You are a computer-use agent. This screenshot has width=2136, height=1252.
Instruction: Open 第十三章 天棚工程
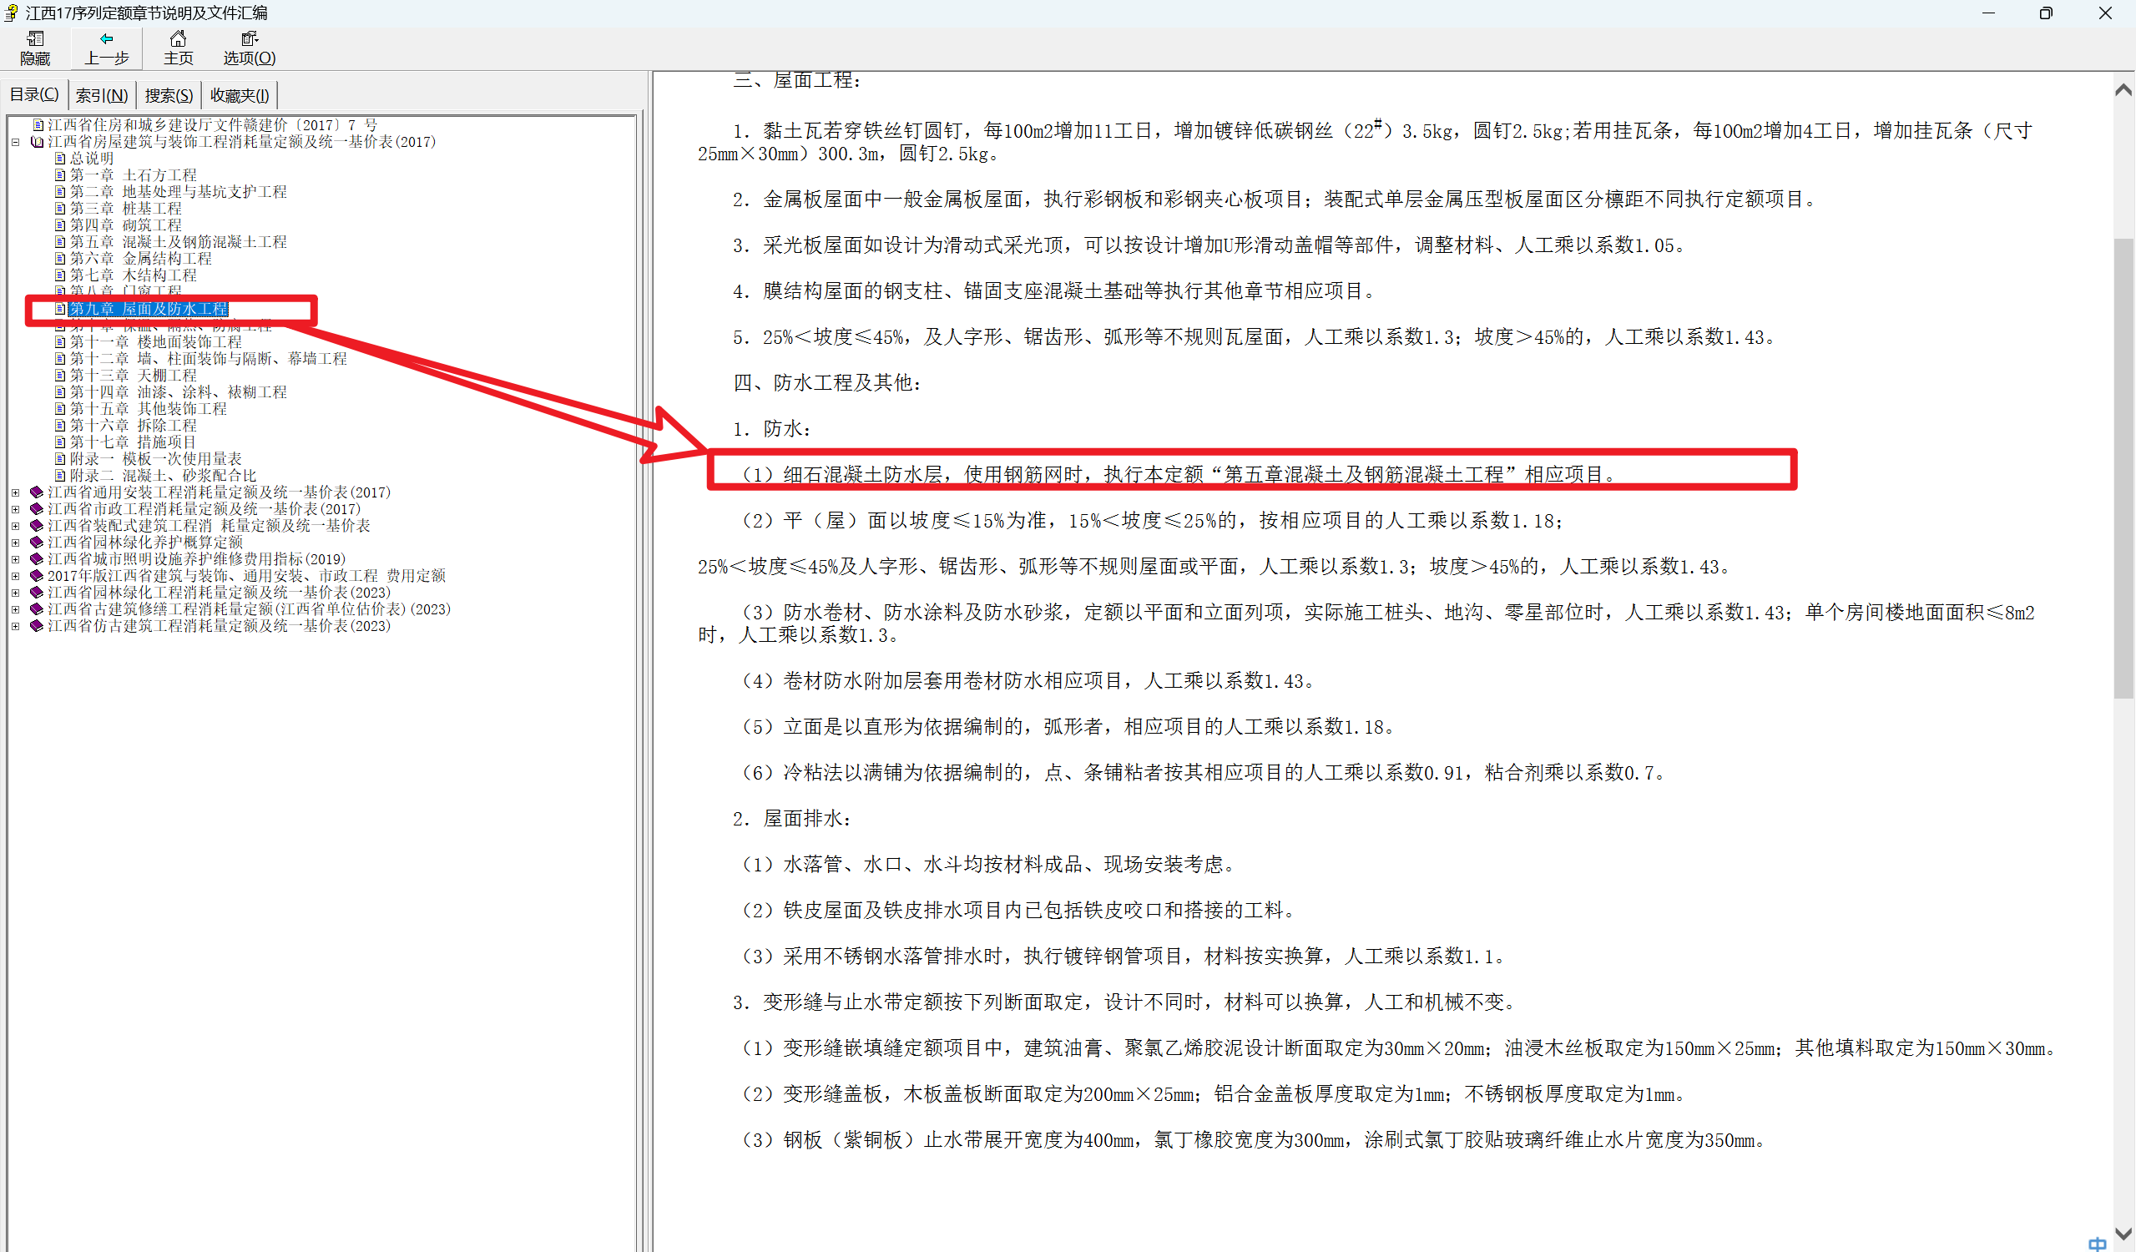pyautogui.click(x=133, y=376)
